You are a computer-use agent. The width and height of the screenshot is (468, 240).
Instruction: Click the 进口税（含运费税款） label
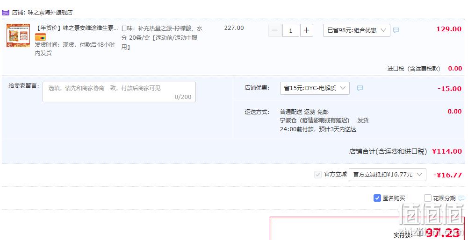click(414, 69)
